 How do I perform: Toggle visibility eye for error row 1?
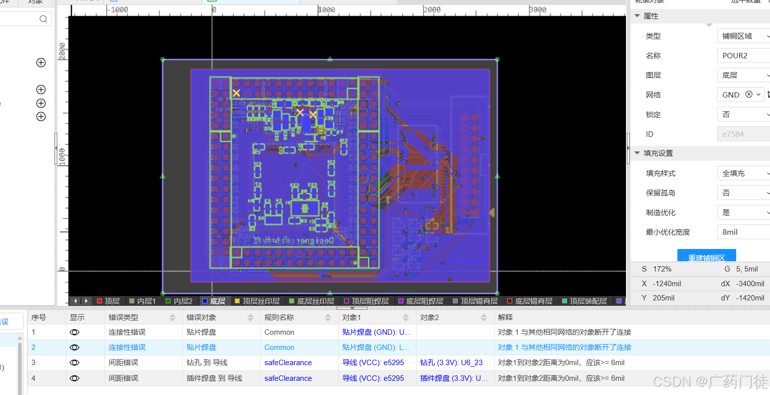pos(75,332)
